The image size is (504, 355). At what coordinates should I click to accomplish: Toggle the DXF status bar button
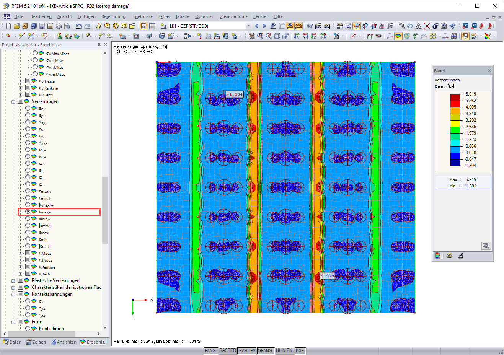click(300, 350)
